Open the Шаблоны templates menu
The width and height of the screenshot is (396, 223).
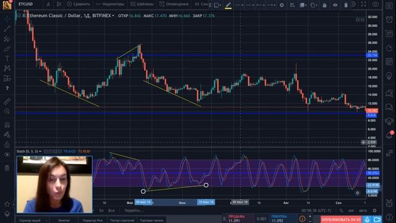pos(142,4)
